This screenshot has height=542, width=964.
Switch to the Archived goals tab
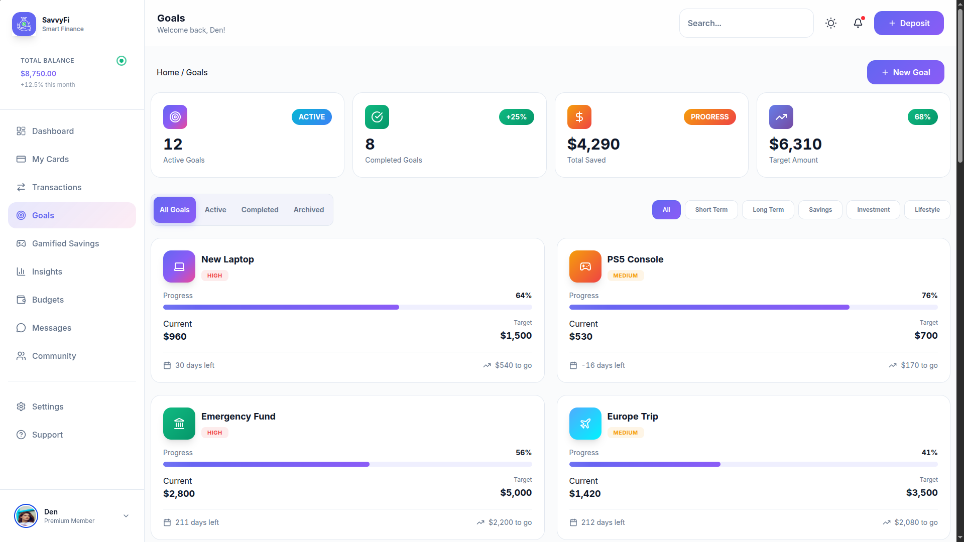(309, 210)
